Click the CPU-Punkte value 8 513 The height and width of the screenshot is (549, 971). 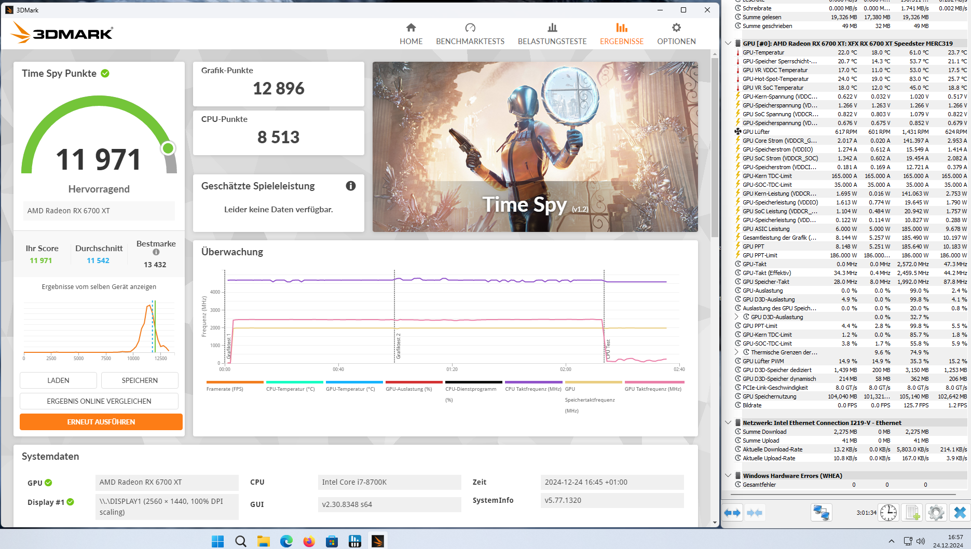(279, 138)
